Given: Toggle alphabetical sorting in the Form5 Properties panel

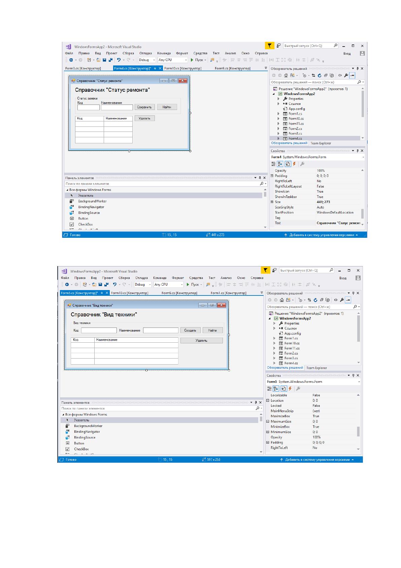Looking at the screenshot, I should click(276, 389).
